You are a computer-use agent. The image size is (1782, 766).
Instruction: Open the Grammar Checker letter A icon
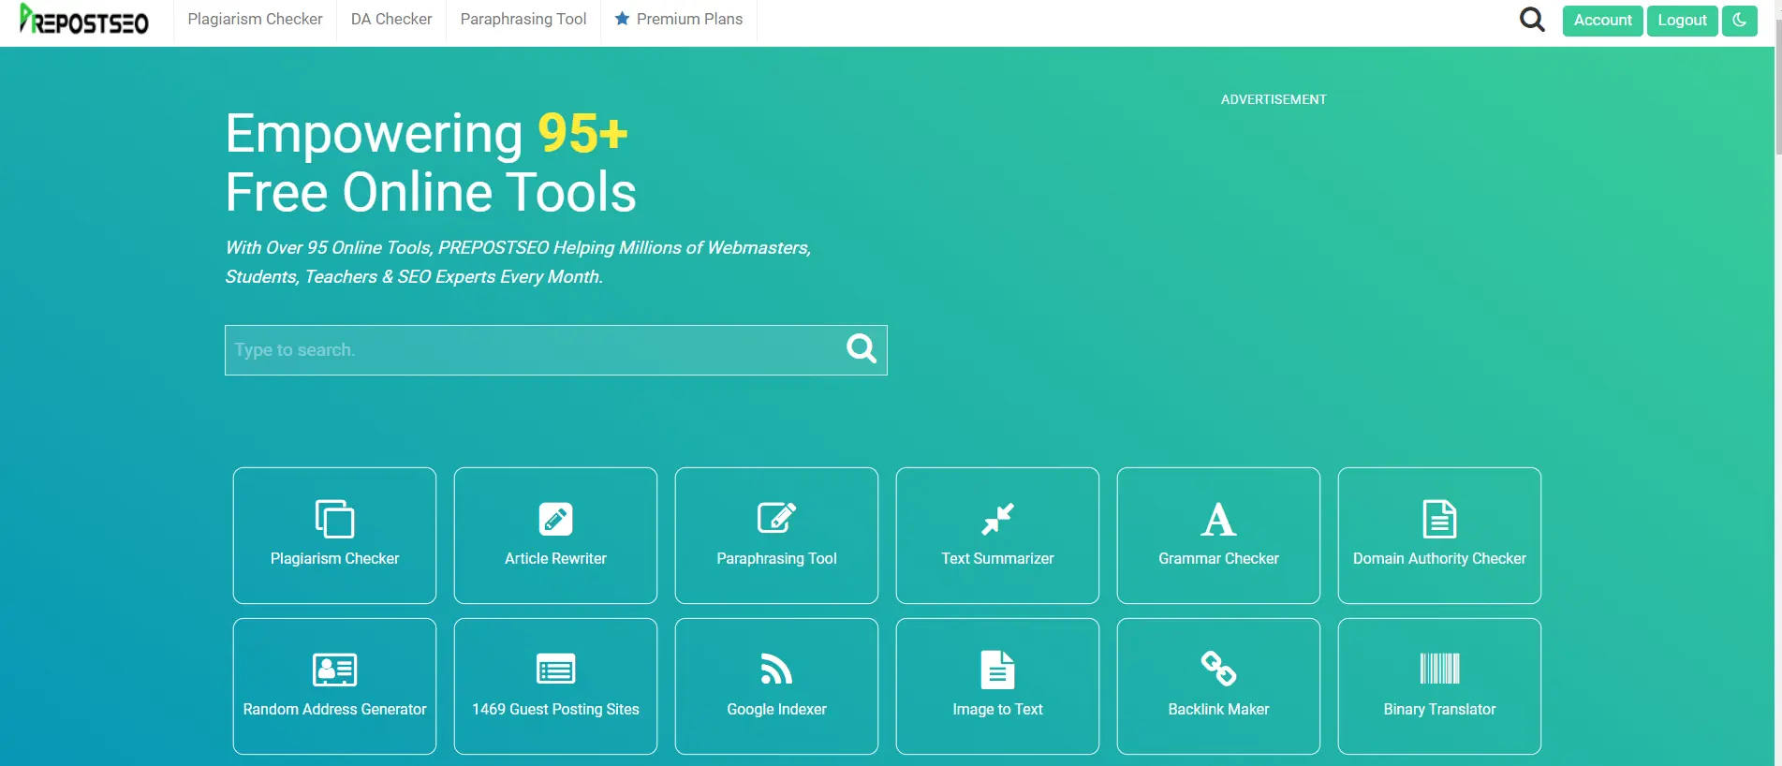coord(1218,519)
